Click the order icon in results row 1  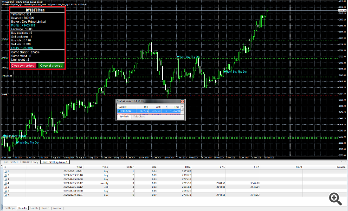click(x=5, y=171)
